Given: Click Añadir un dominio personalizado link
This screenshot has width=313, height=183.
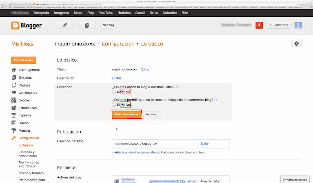Looking at the screenshot, I should pyautogui.click(x=136, y=152).
